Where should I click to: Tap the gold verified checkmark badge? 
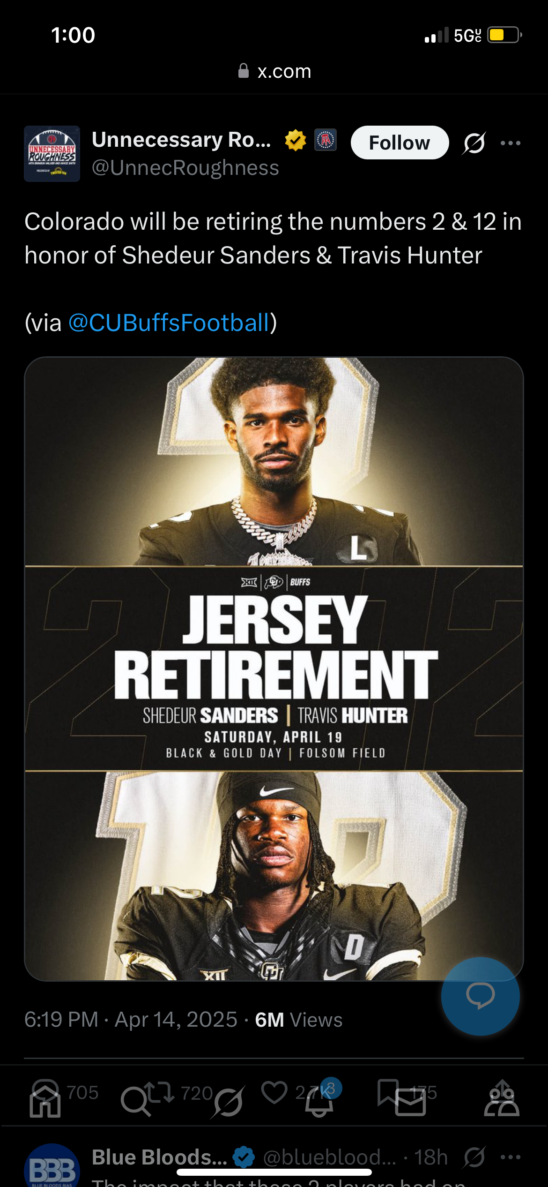point(296,140)
